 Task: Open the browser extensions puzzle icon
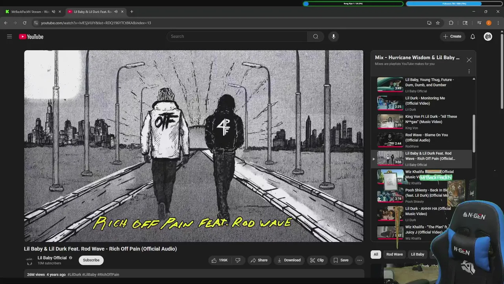click(451, 23)
